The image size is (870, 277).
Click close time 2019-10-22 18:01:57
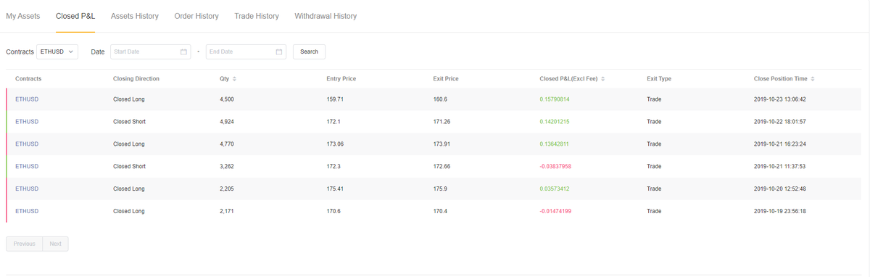pos(780,121)
